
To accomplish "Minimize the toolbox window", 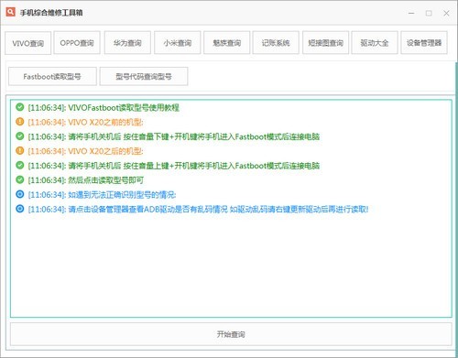I will pyautogui.click(x=411, y=13).
